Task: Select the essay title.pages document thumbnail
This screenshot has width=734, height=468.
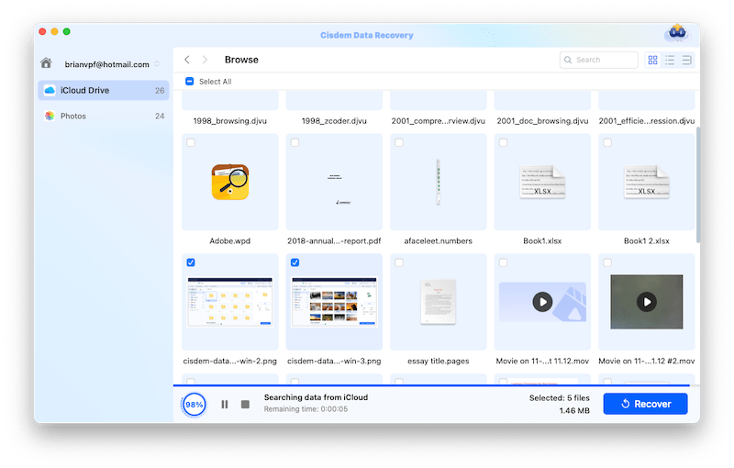Action: point(439,302)
